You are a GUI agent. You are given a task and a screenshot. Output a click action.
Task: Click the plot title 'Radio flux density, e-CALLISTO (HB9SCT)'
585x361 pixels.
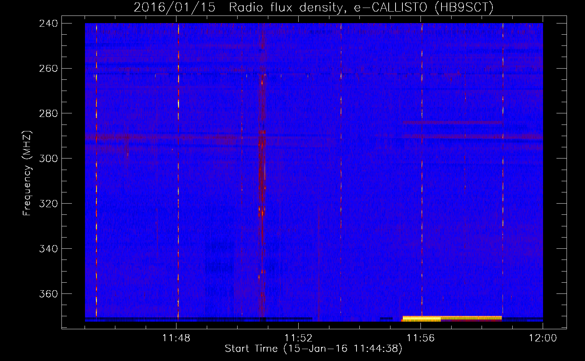pos(361,7)
